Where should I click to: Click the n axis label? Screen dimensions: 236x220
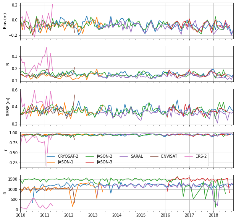coord(5,193)
